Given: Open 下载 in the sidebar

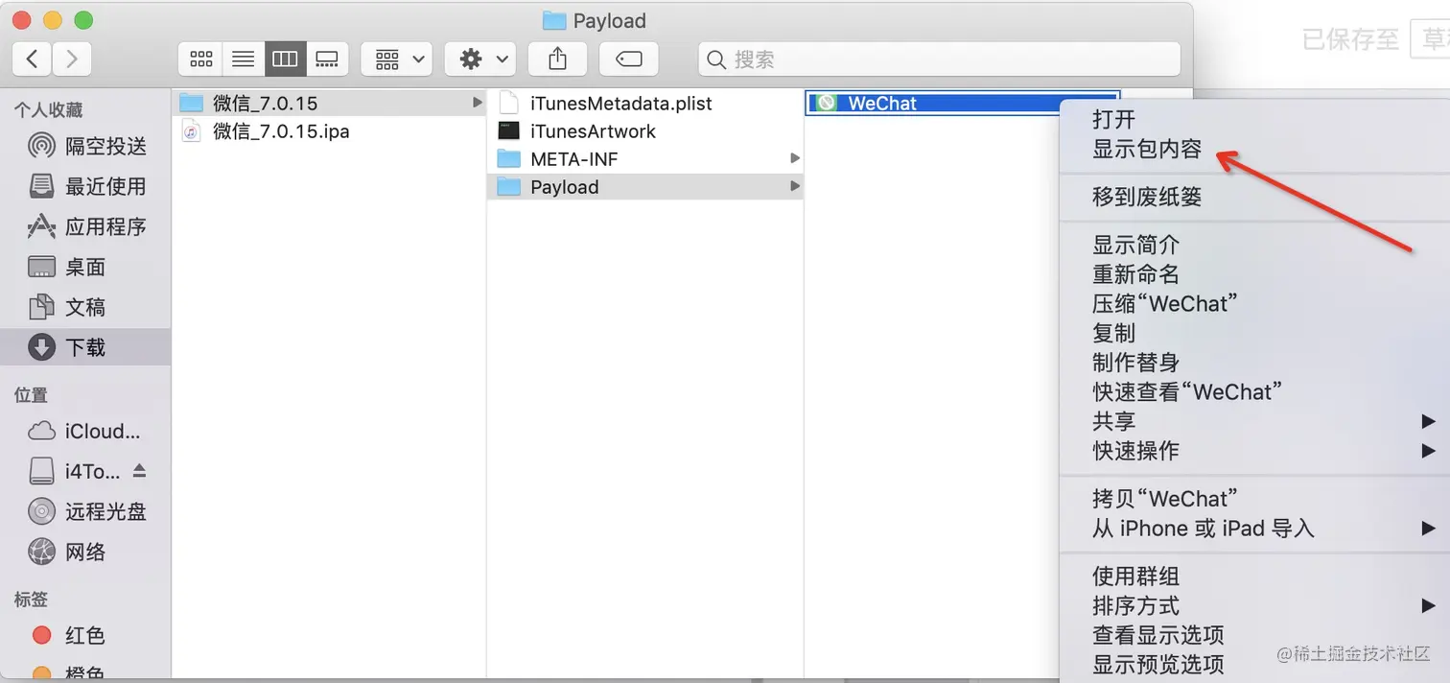Looking at the screenshot, I should (x=86, y=347).
